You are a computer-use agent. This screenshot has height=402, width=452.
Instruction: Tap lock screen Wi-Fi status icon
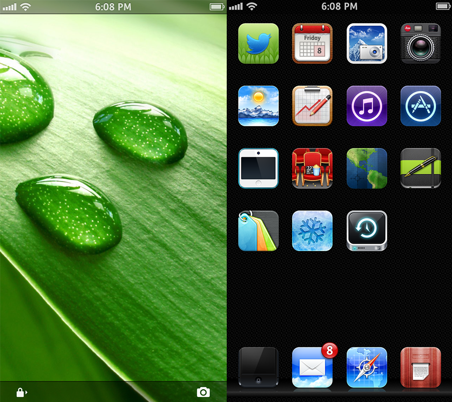[x=25, y=7]
